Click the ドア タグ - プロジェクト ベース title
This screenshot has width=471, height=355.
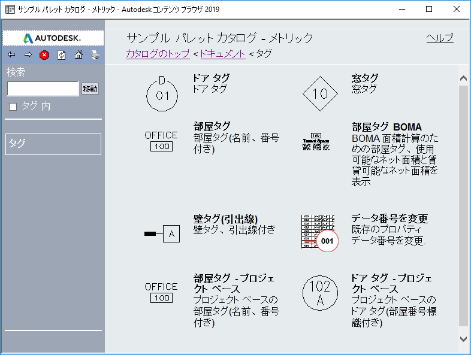[x=392, y=284]
